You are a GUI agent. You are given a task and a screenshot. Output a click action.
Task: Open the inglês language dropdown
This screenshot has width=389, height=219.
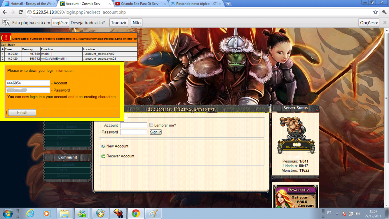(x=60, y=23)
